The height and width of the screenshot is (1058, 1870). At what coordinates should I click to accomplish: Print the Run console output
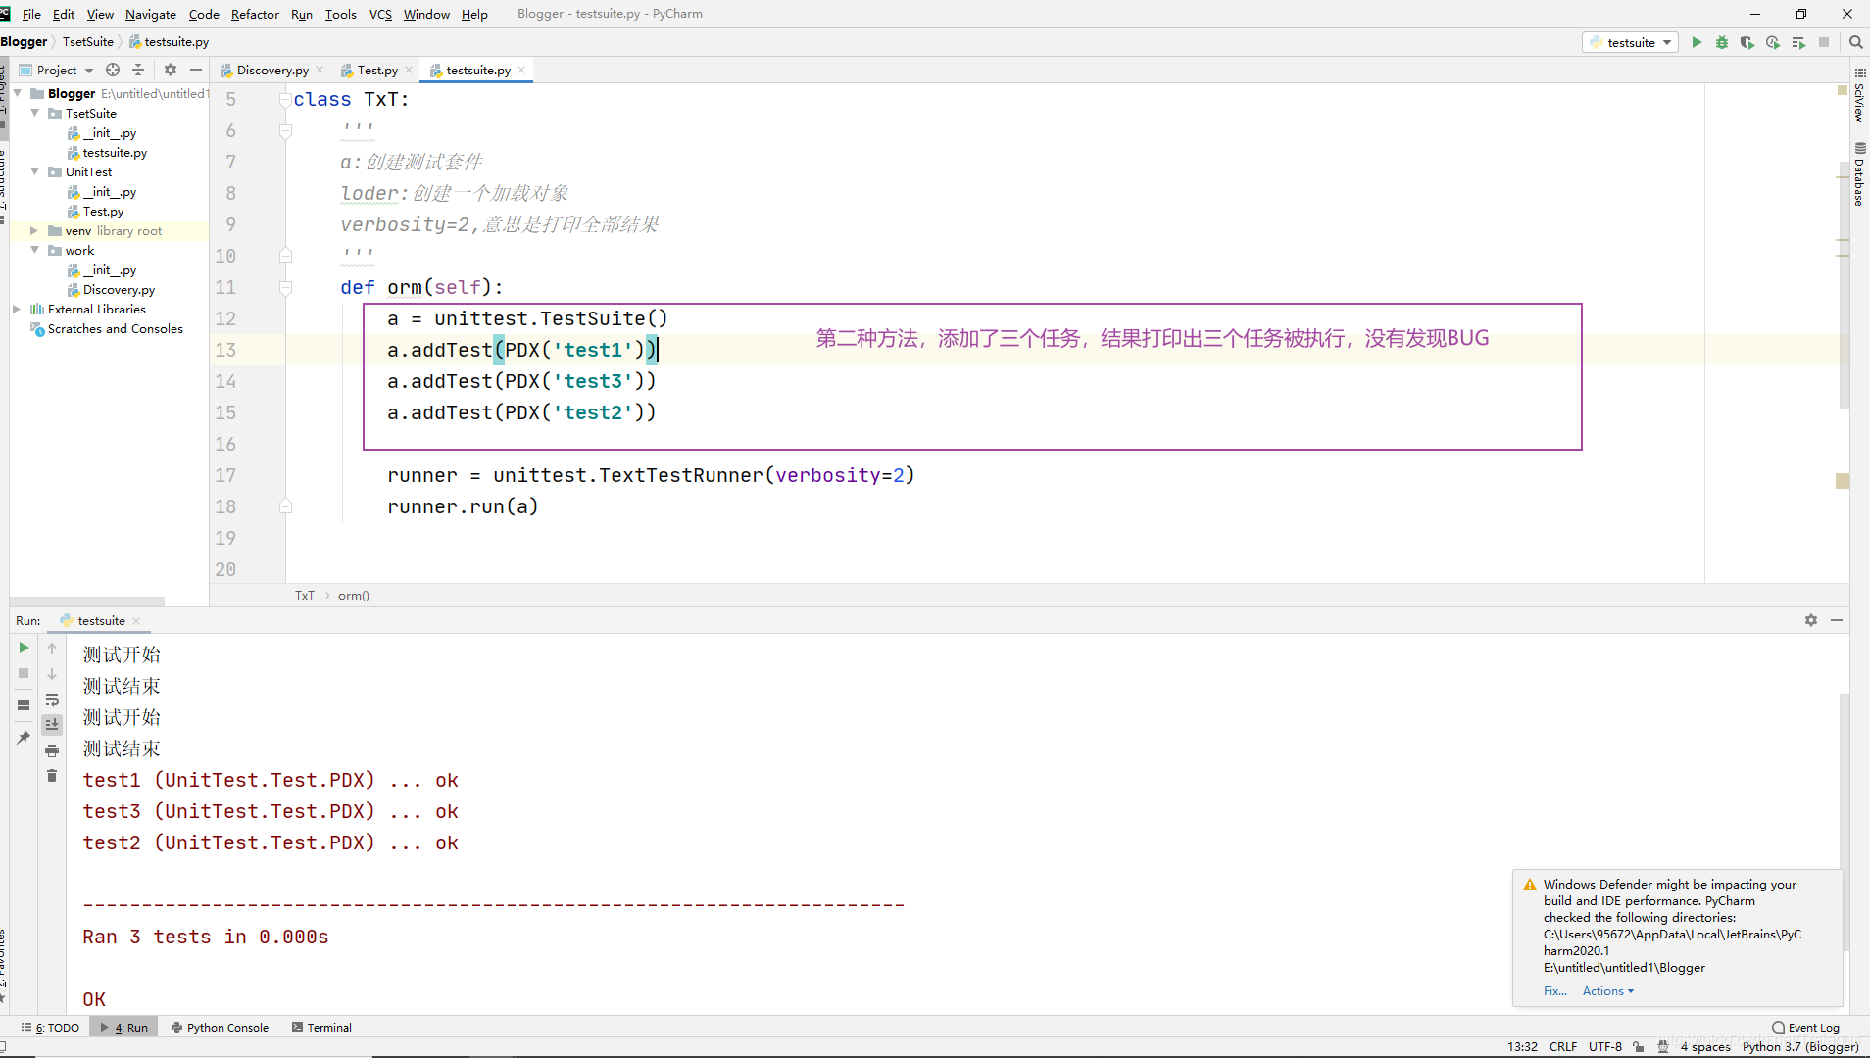click(x=52, y=750)
